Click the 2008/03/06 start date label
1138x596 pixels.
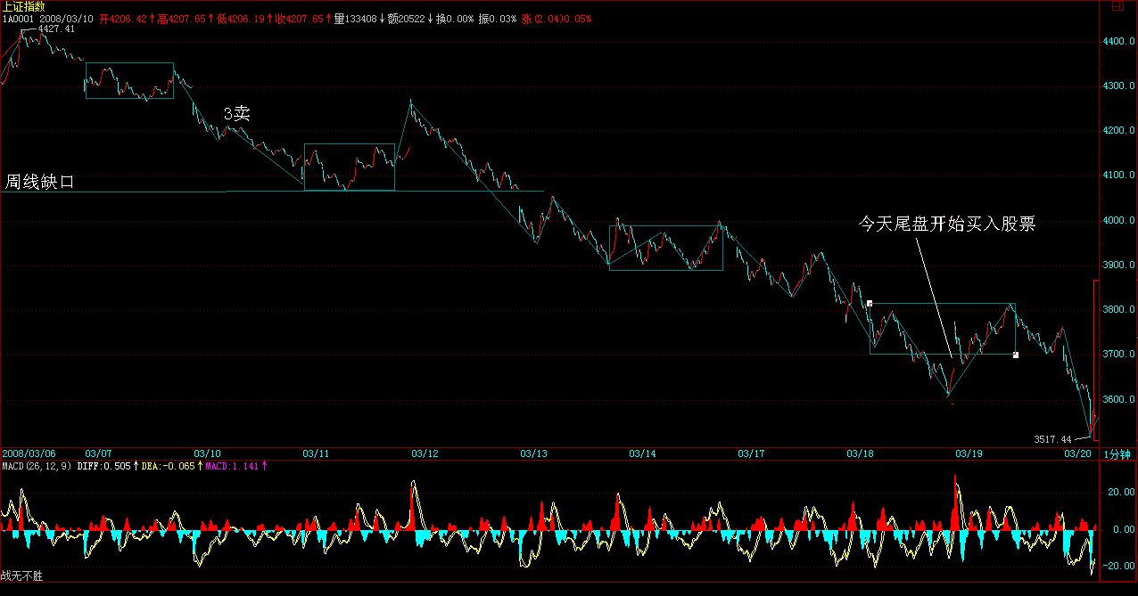click(x=27, y=454)
